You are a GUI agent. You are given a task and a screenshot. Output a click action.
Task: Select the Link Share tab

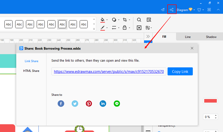31,61
